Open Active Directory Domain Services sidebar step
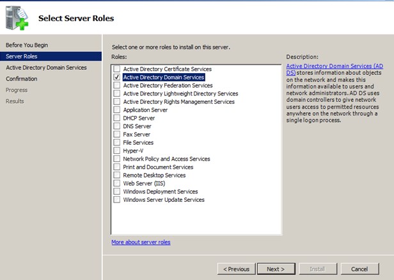 pos(46,67)
